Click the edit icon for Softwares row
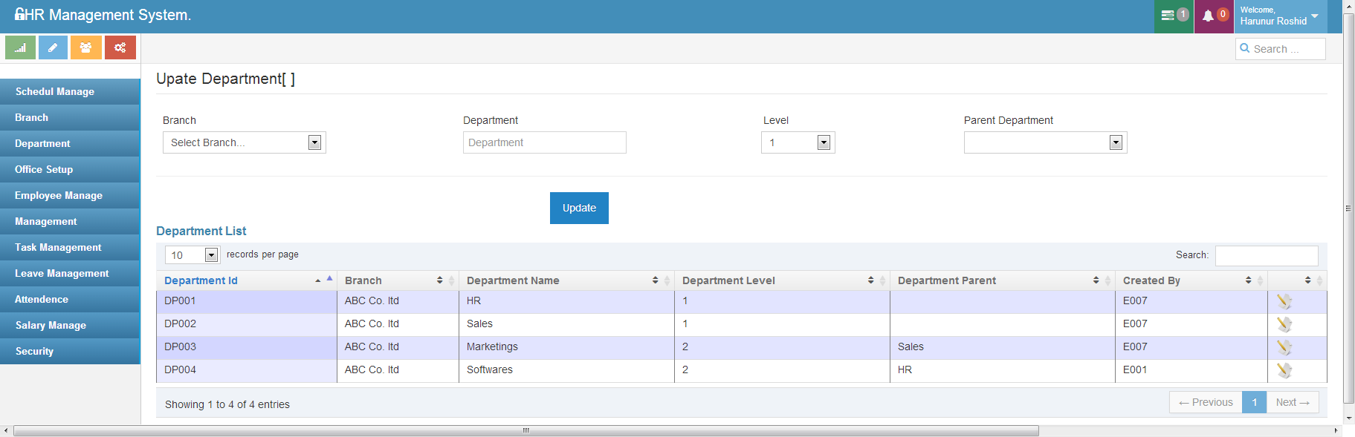1355x437 pixels. 1284,370
